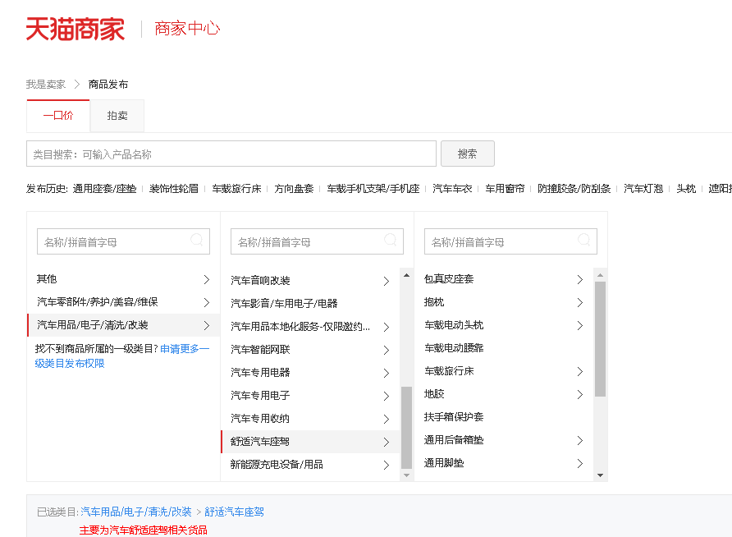Click third column scrollbar down arrow

(x=601, y=475)
